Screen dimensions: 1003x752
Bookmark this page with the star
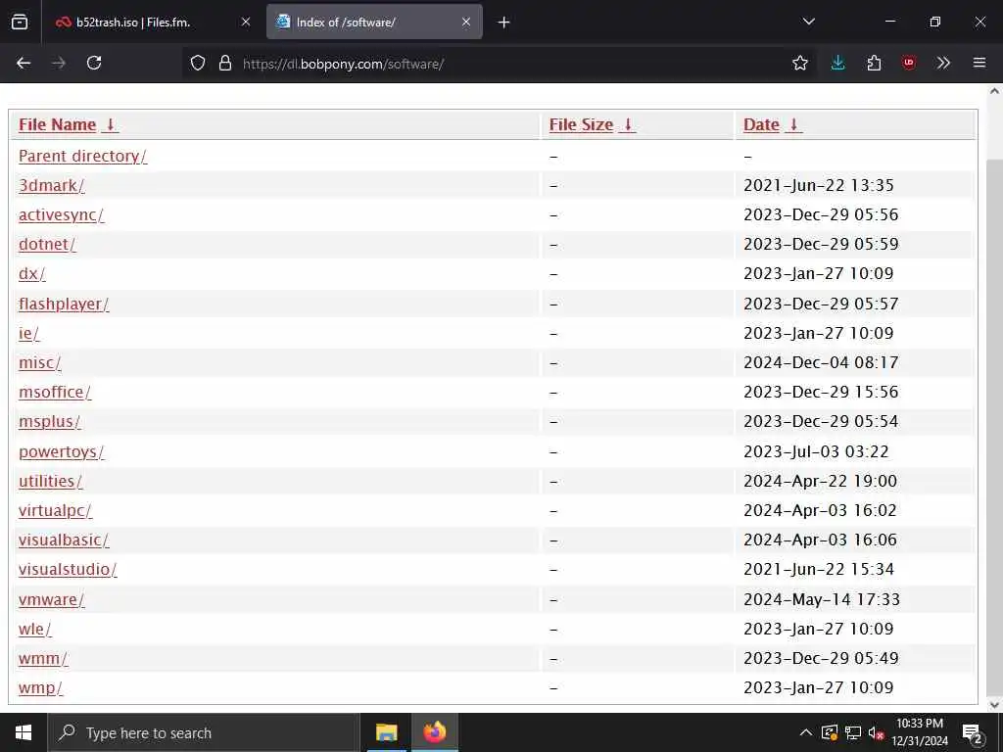pos(799,63)
